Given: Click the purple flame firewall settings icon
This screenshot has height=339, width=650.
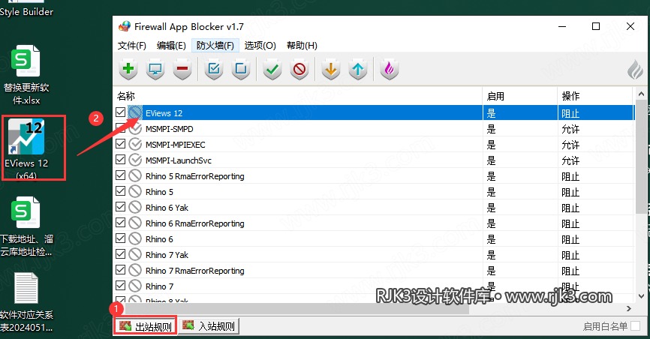Looking at the screenshot, I should [389, 69].
